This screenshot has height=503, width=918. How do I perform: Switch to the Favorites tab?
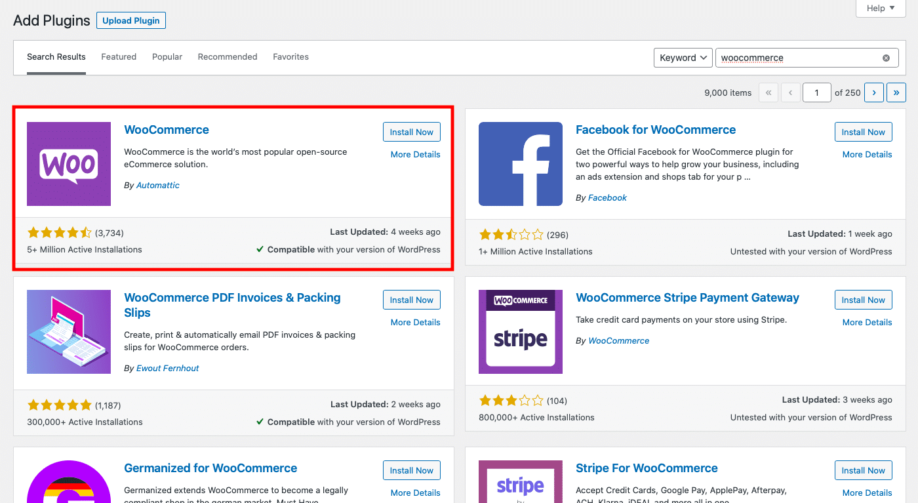(291, 57)
